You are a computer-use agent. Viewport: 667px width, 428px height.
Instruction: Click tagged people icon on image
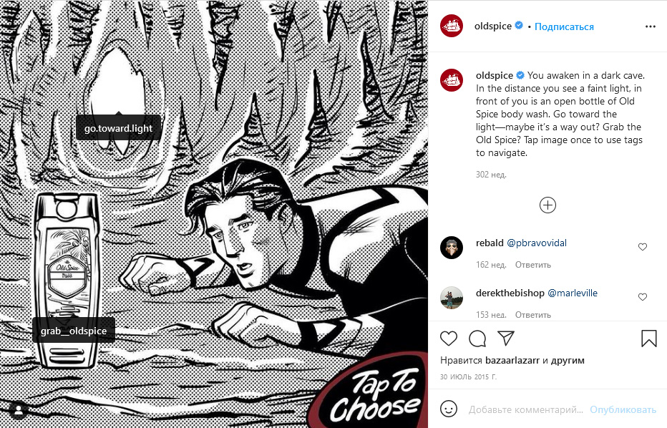point(19,410)
